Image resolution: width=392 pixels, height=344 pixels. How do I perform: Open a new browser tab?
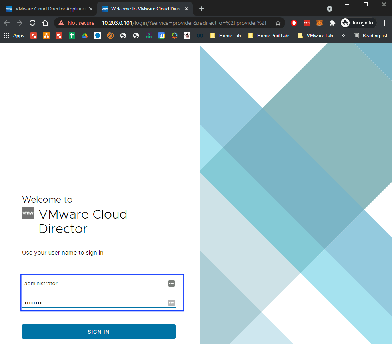click(x=202, y=9)
